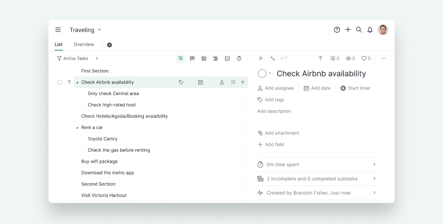Open the time tracking view icon

coord(239,58)
